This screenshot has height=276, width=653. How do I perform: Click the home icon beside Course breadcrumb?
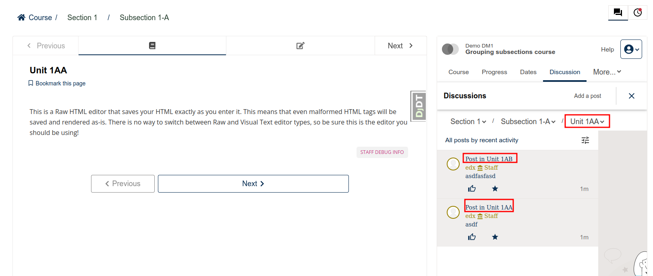coord(21,17)
